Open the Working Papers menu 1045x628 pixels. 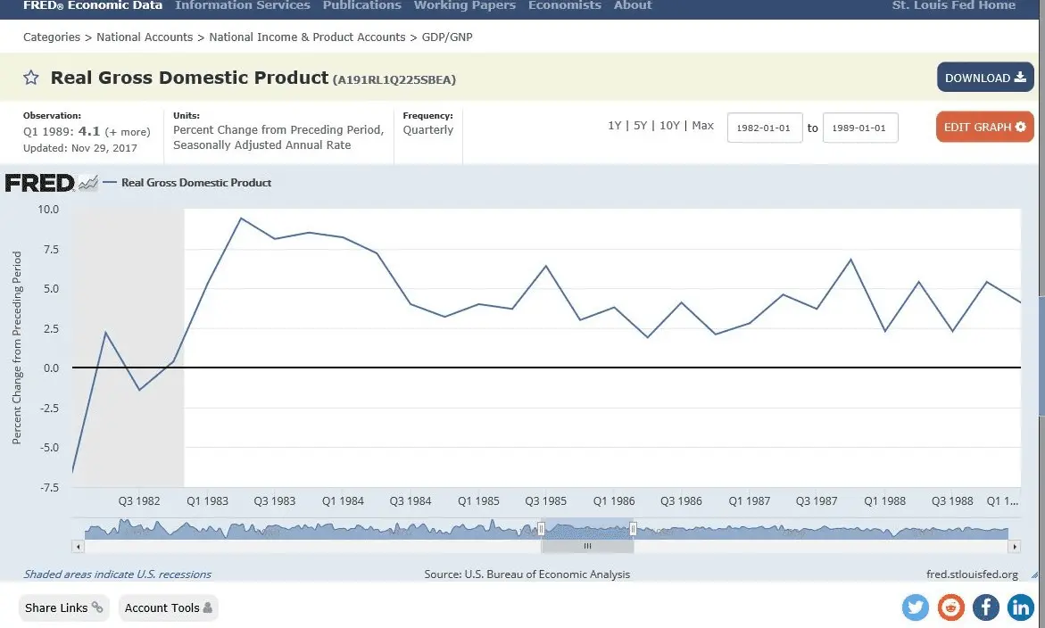tap(464, 5)
